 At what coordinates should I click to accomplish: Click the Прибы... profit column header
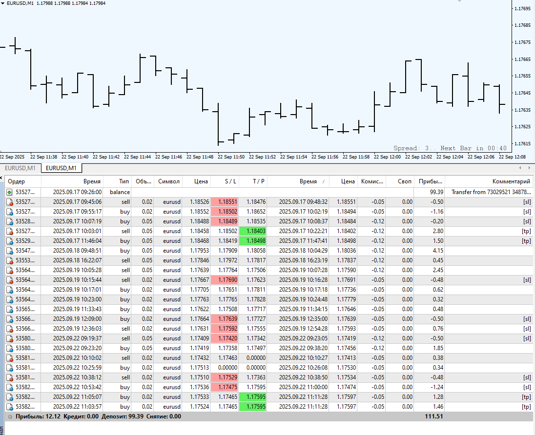(x=429, y=181)
